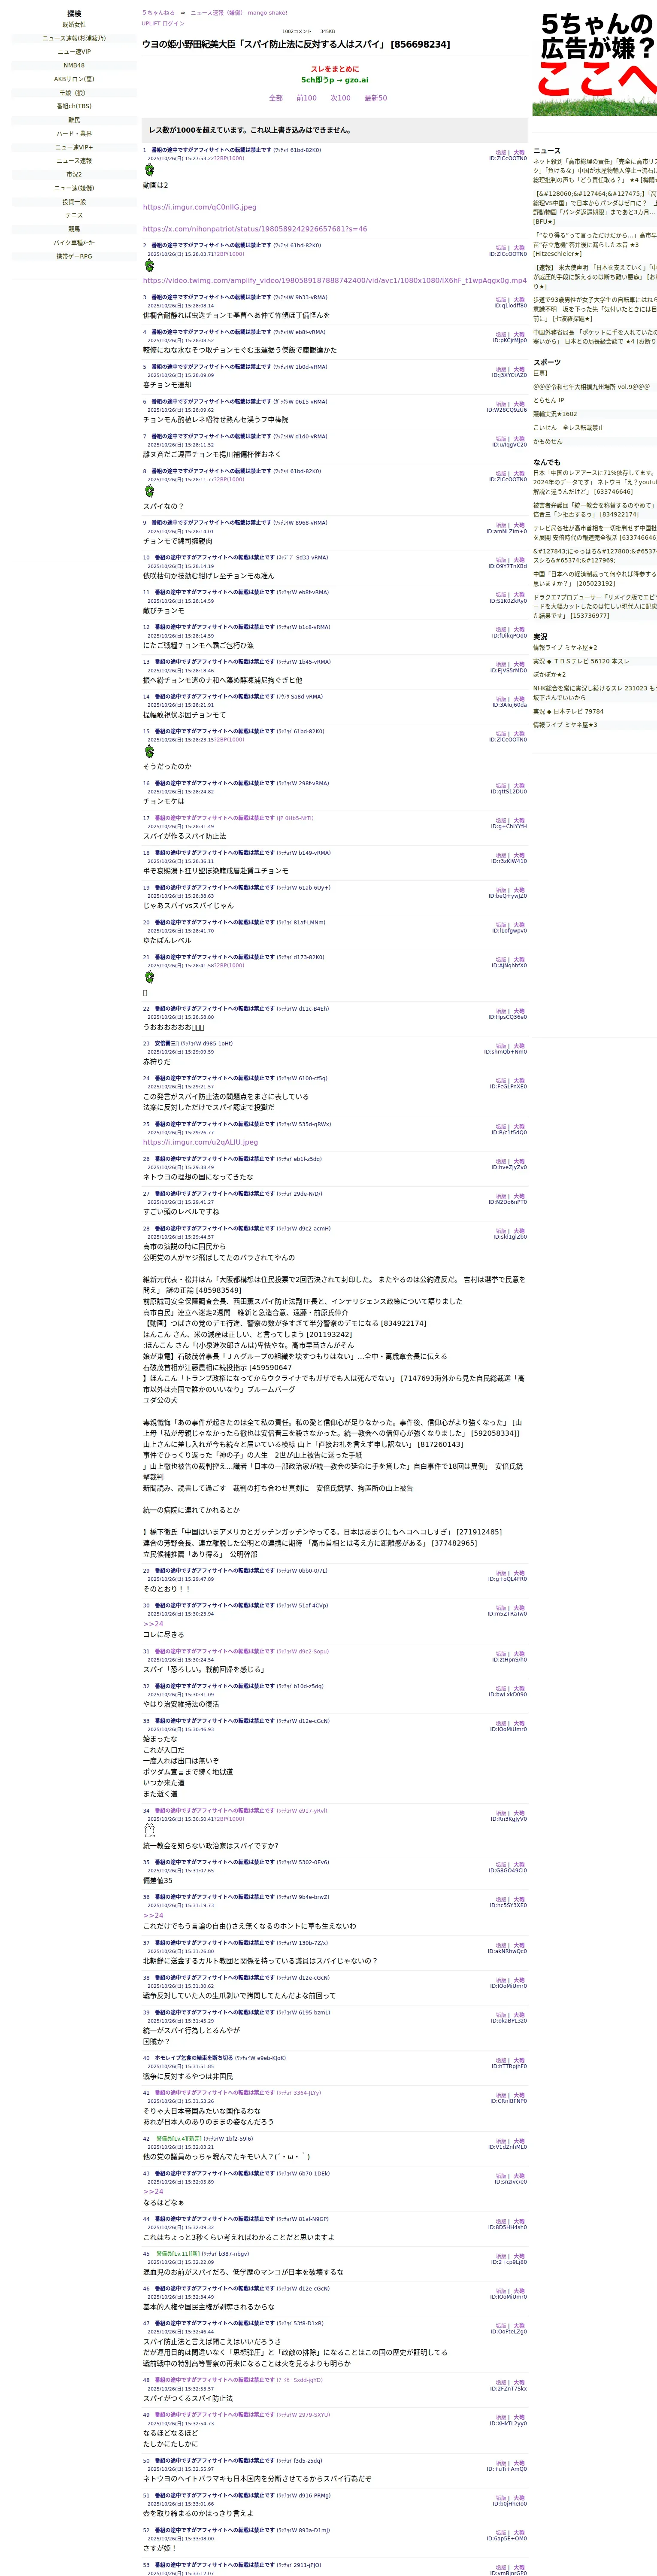This screenshot has width=657, height=2576.
Task: Open the i.imgur.com u2qALIU.jpeg link in post 25
Action: 200,1142
